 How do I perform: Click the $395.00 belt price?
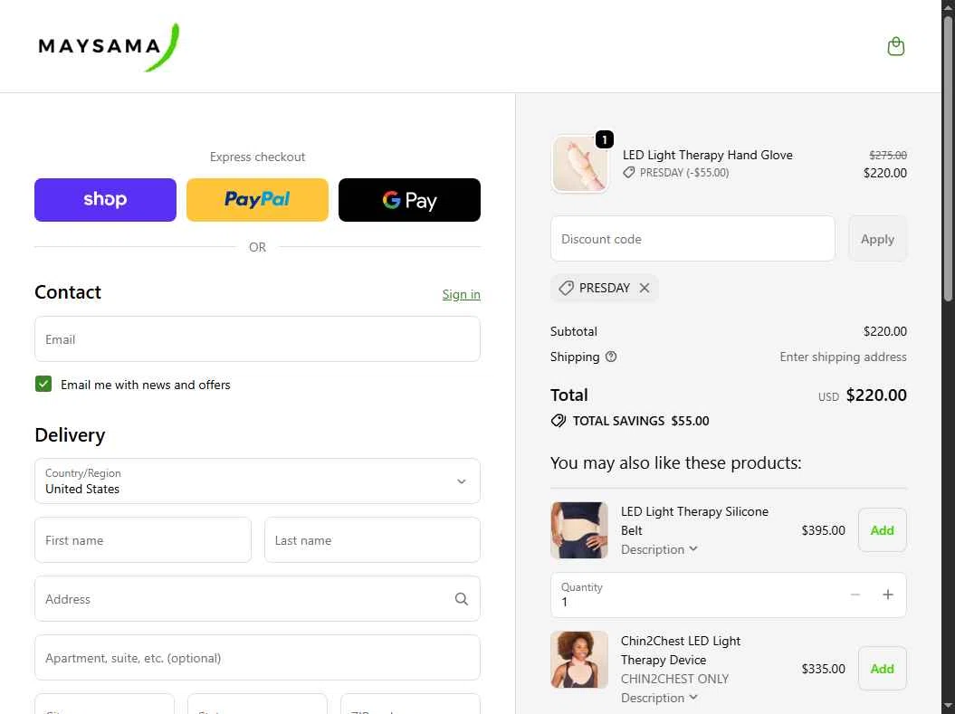(823, 530)
